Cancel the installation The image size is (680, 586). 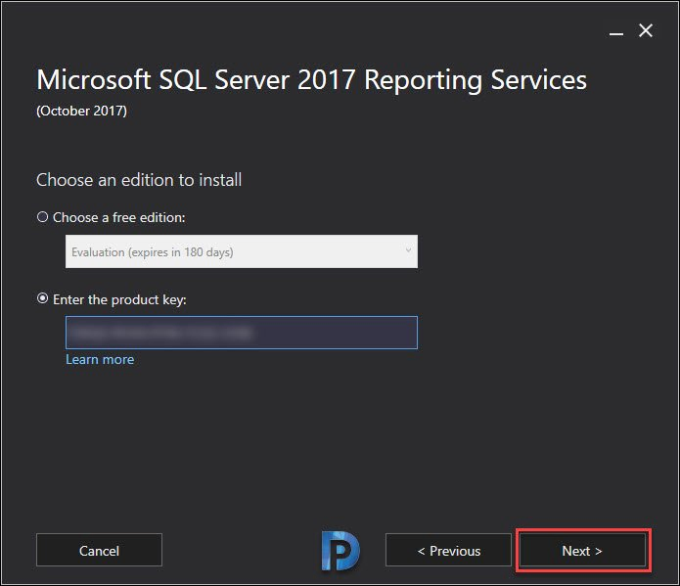click(100, 550)
